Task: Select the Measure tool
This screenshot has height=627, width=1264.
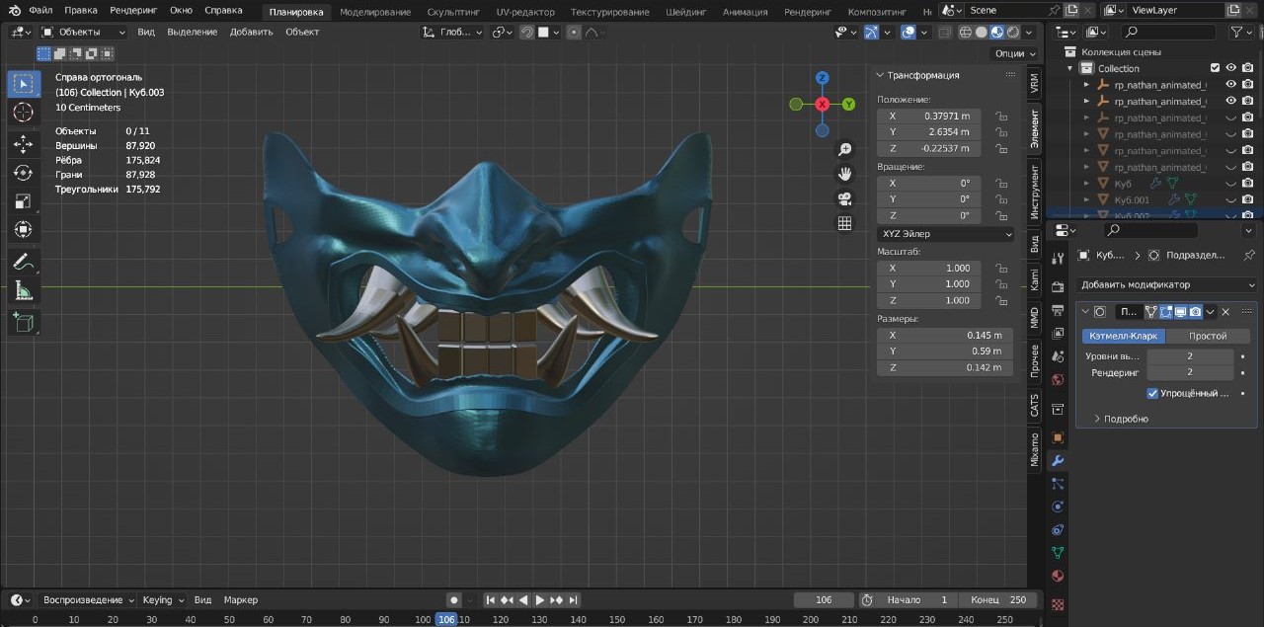Action: [24, 290]
